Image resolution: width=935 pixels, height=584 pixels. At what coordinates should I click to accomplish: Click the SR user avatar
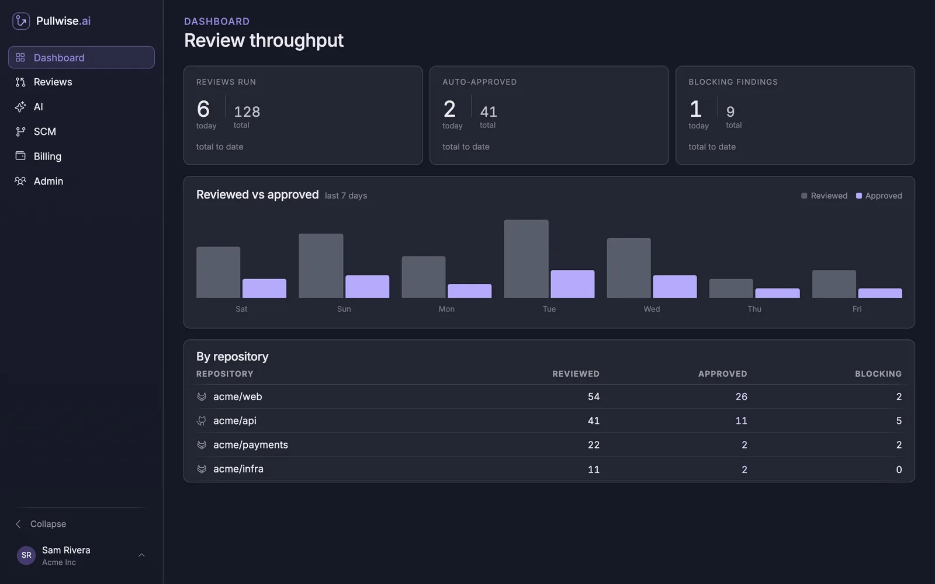26,555
